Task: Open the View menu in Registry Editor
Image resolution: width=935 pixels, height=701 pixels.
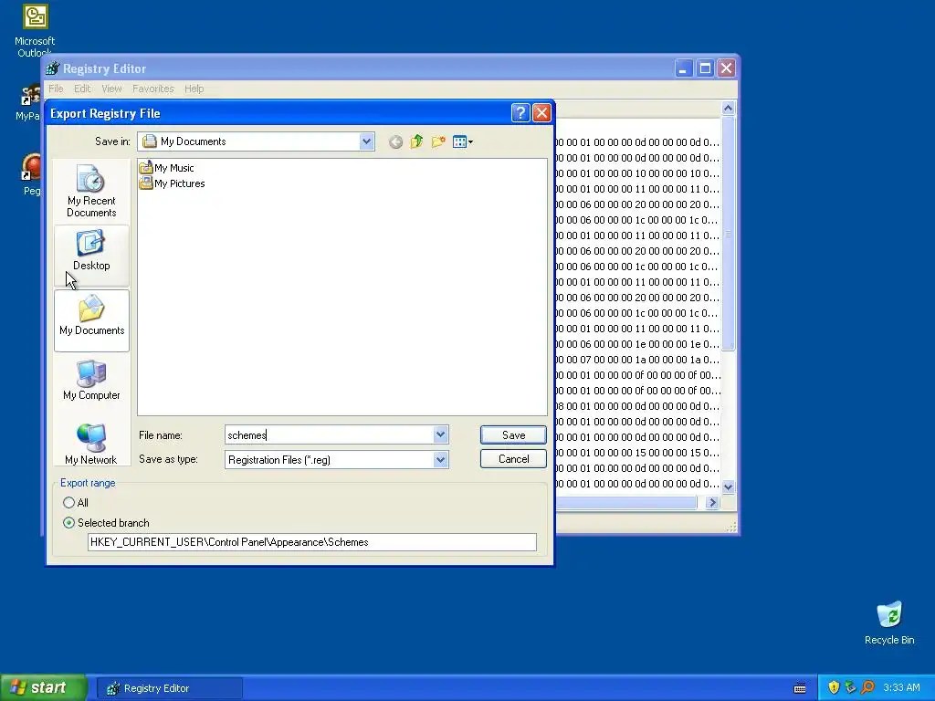Action: click(x=111, y=89)
